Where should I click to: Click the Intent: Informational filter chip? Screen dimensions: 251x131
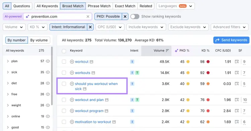coord(68,27)
